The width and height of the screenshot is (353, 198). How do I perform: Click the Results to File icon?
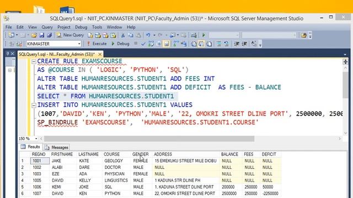pos(209,44)
